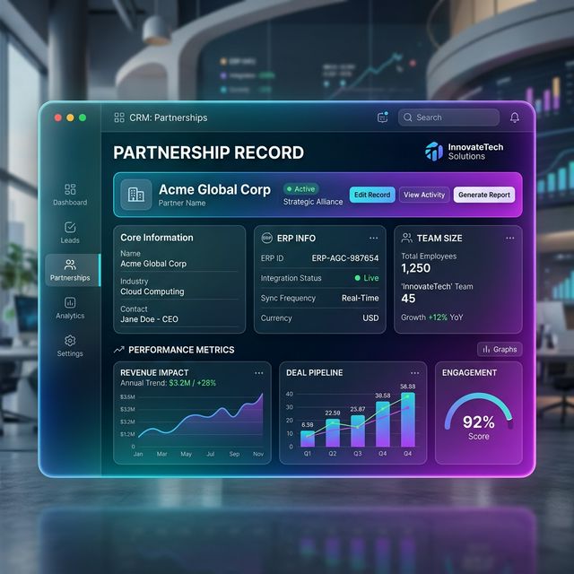574x574 pixels.
Task: Go to the Leads section
Action: click(x=70, y=233)
